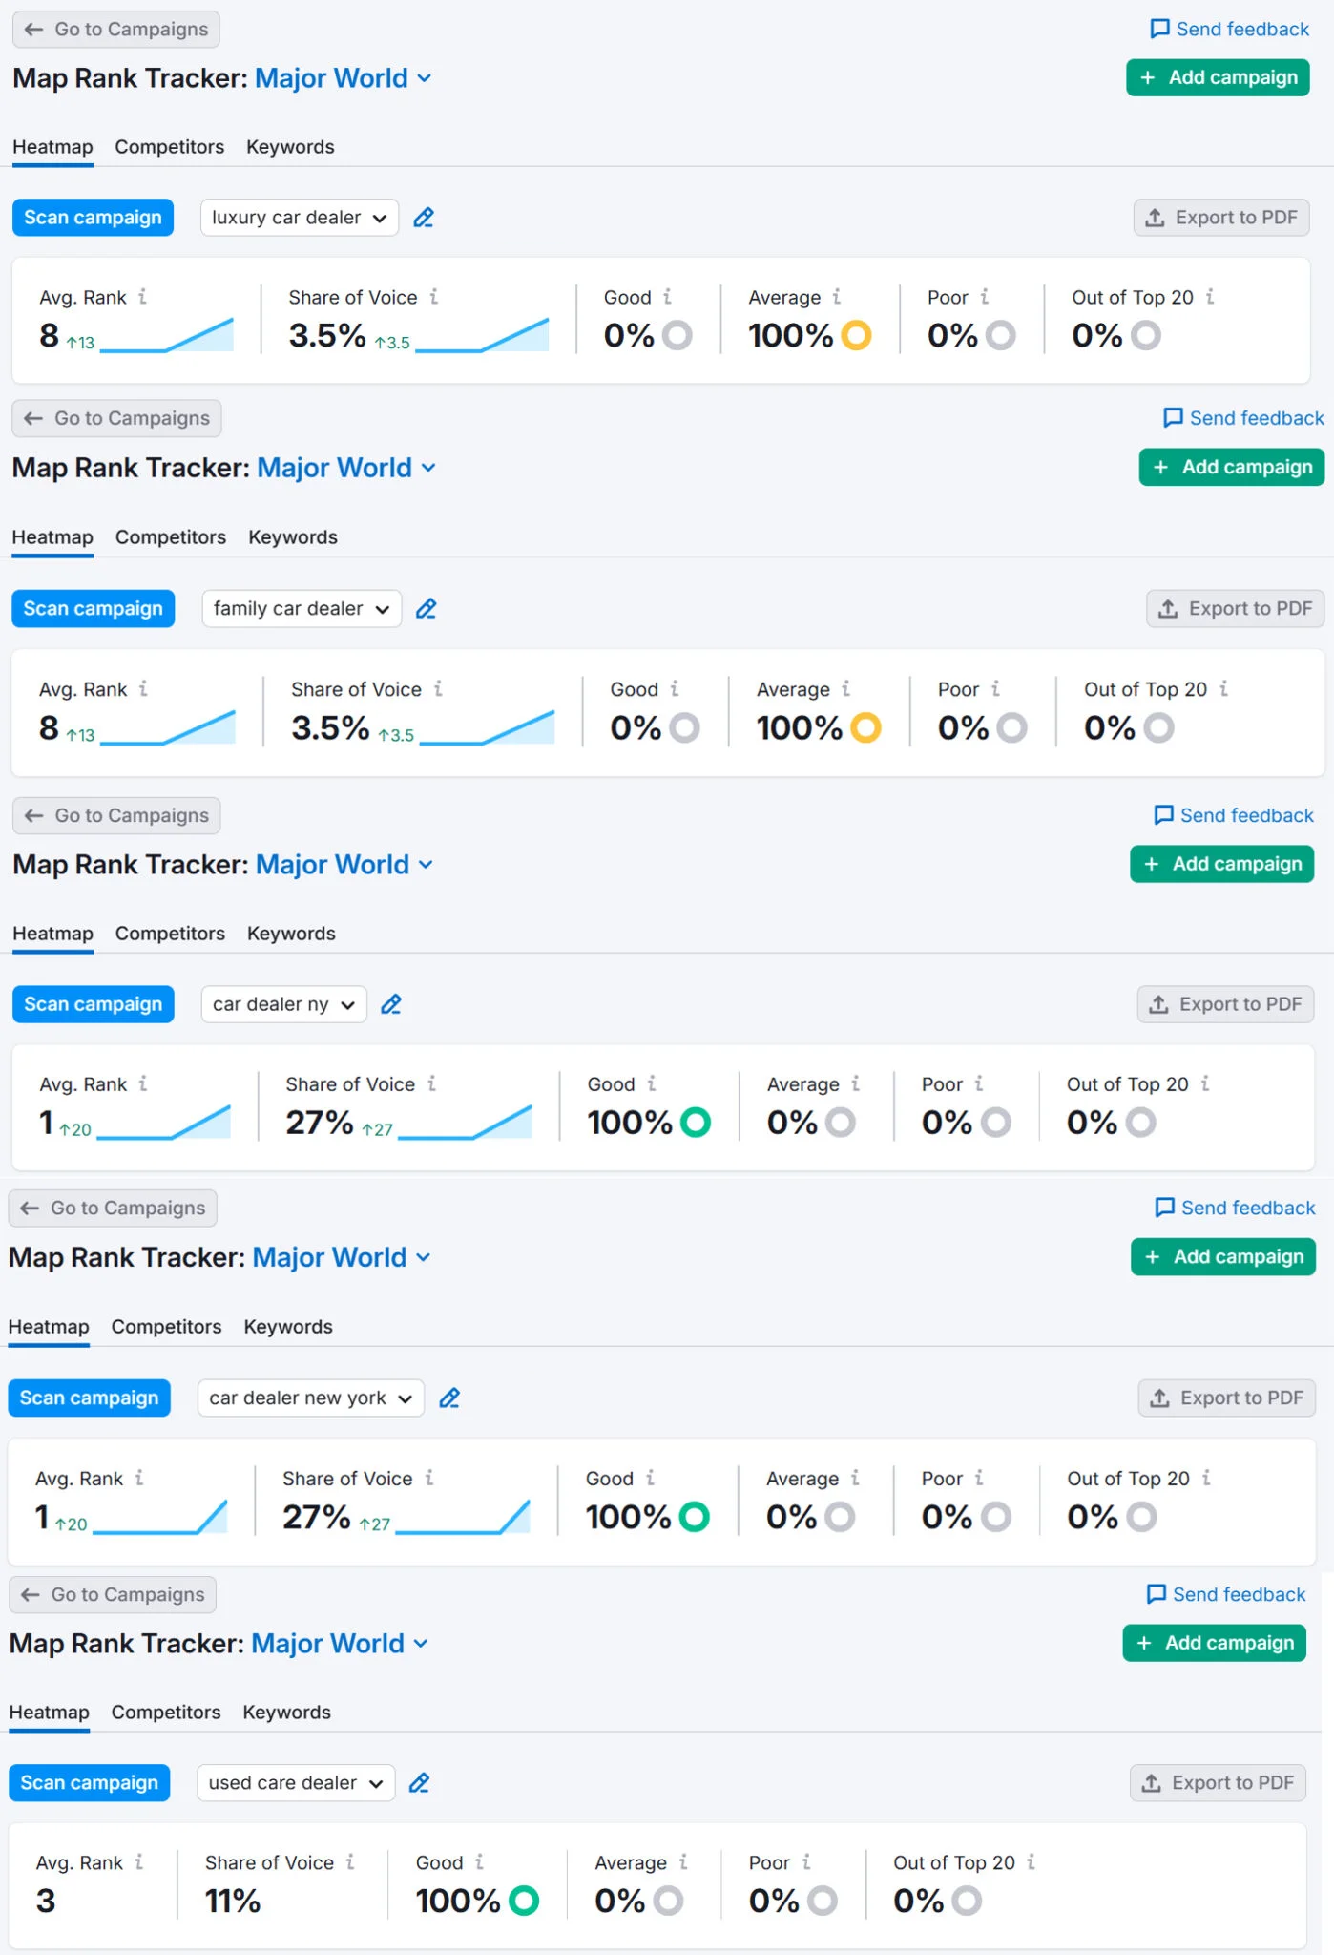Image resolution: width=1334 pixels, height=1955 pixels.
Task: Export the car dealer ny report to PDF
Action: pyautogui.click(x=1225, y=1004)
